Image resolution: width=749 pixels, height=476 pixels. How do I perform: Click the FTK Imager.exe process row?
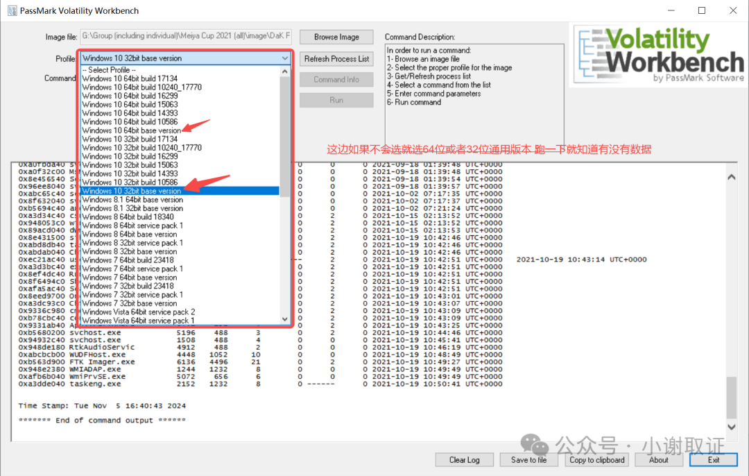pyautogui.click(x=260, y=362)
